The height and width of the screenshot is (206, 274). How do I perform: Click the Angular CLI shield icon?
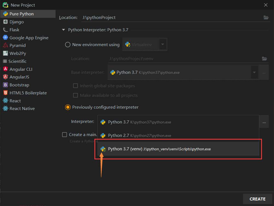coord(5,69)
